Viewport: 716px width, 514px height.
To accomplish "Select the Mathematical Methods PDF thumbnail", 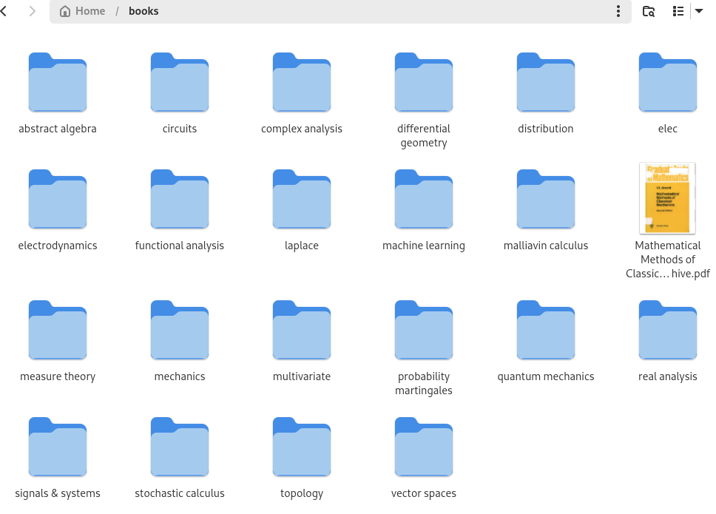I will click(668, 198).
